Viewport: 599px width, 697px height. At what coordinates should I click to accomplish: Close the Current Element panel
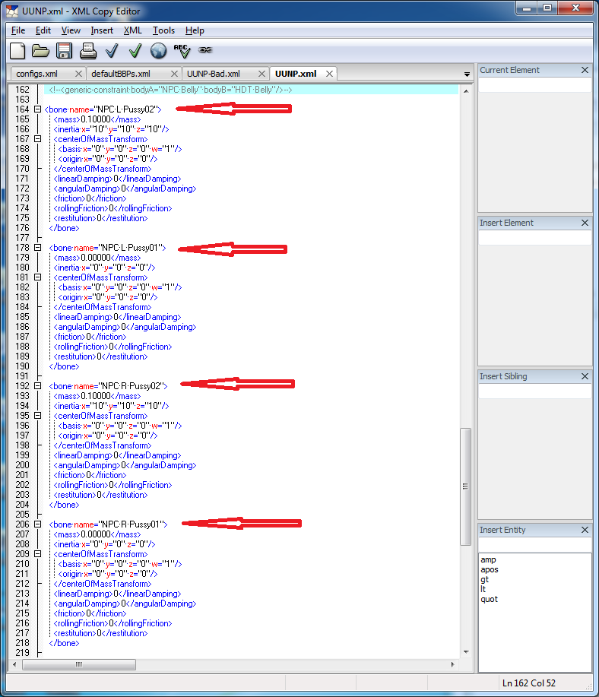pyautogui.click(x=585, y=70)
